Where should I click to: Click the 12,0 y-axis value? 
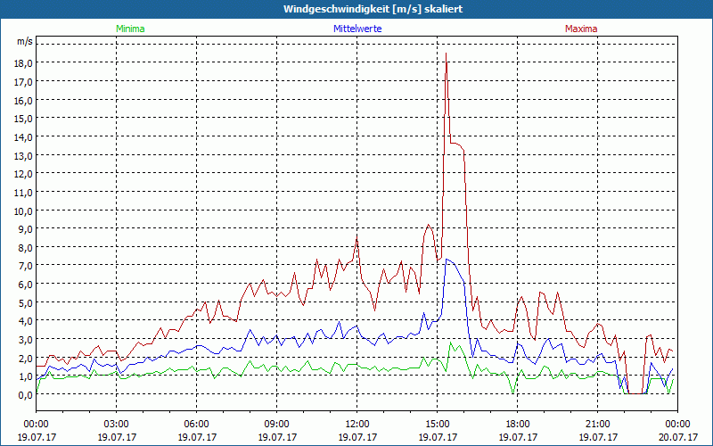(x=25, y=174)
